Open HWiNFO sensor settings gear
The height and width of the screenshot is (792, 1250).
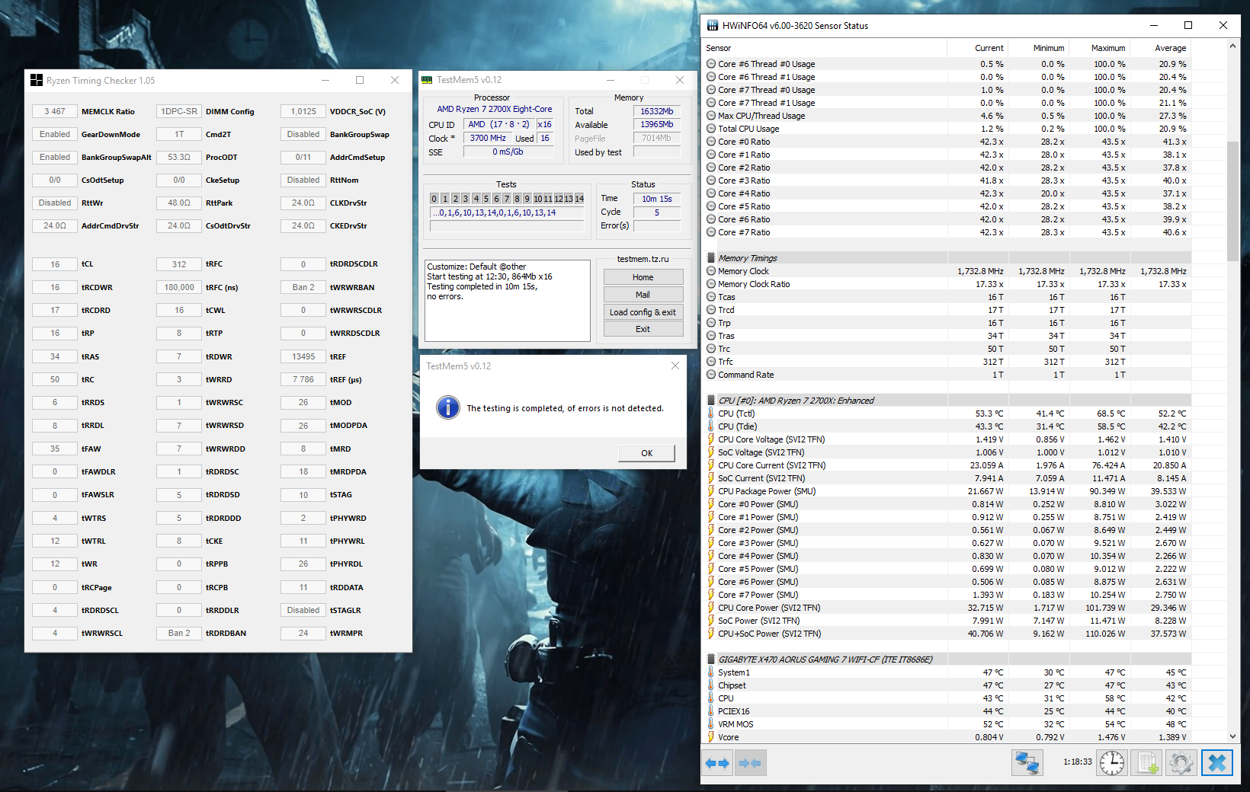point(1181,762)
